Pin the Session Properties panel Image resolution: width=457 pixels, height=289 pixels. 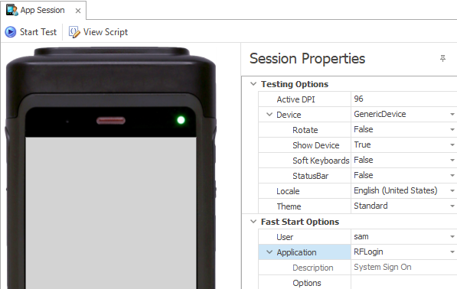442,59
